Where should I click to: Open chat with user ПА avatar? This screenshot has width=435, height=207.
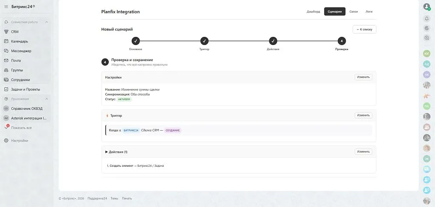coord(427,106)
